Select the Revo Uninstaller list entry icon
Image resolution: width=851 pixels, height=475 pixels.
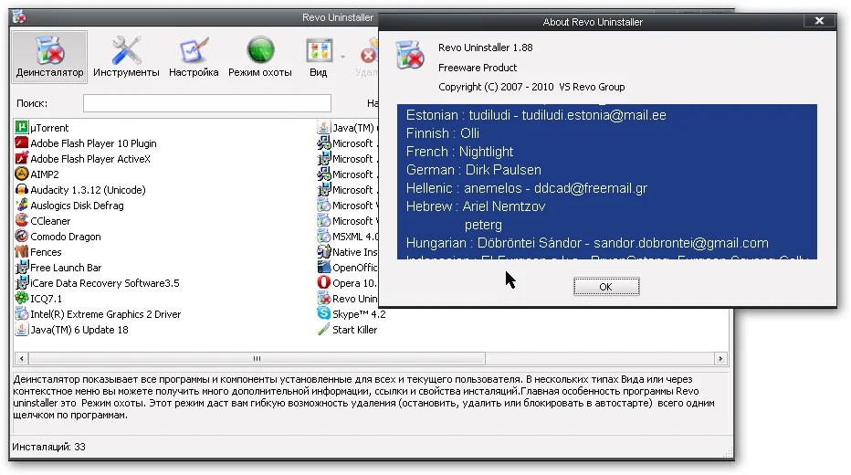coord(323,298)
